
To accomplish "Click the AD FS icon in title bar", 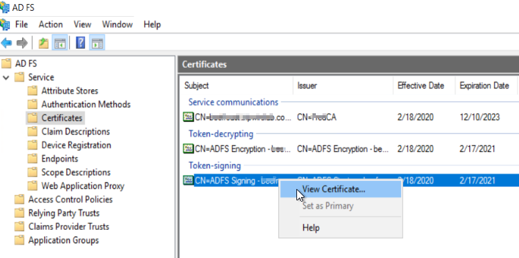I will coord(5,7).
